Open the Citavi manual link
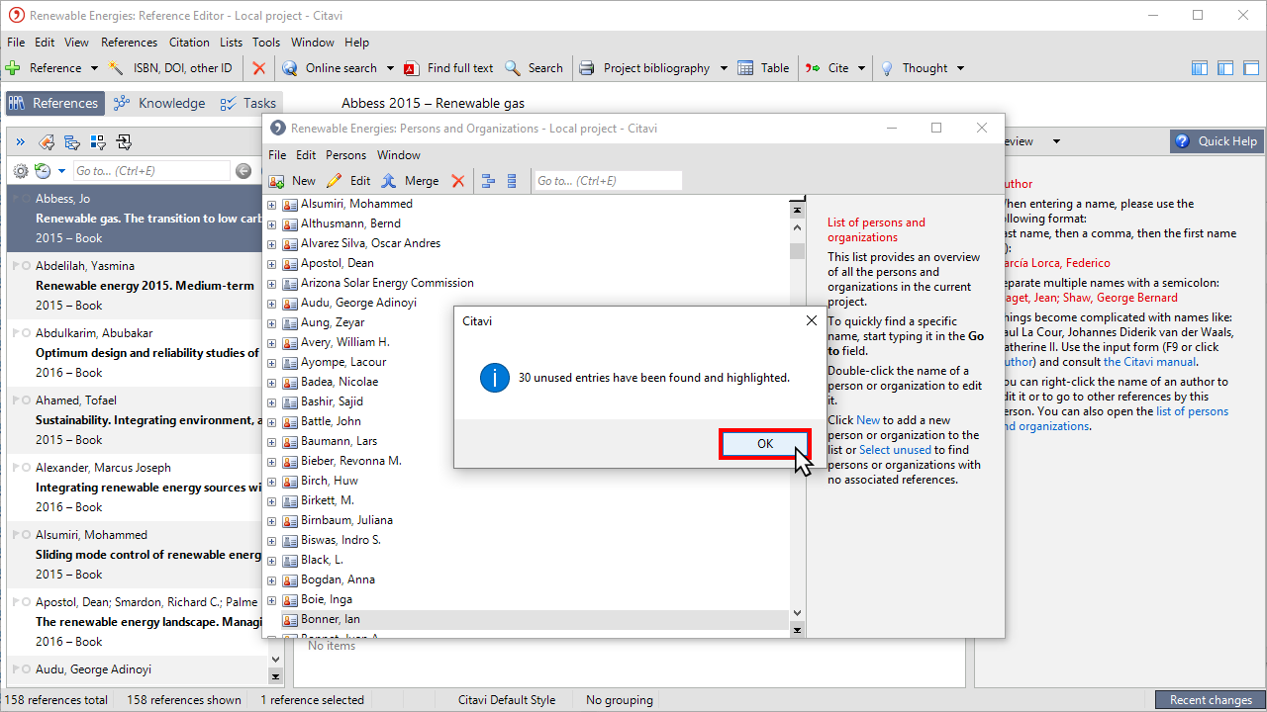This screenshot has height=712, width=1267. pyautogui.click(x=1149, y=362)
